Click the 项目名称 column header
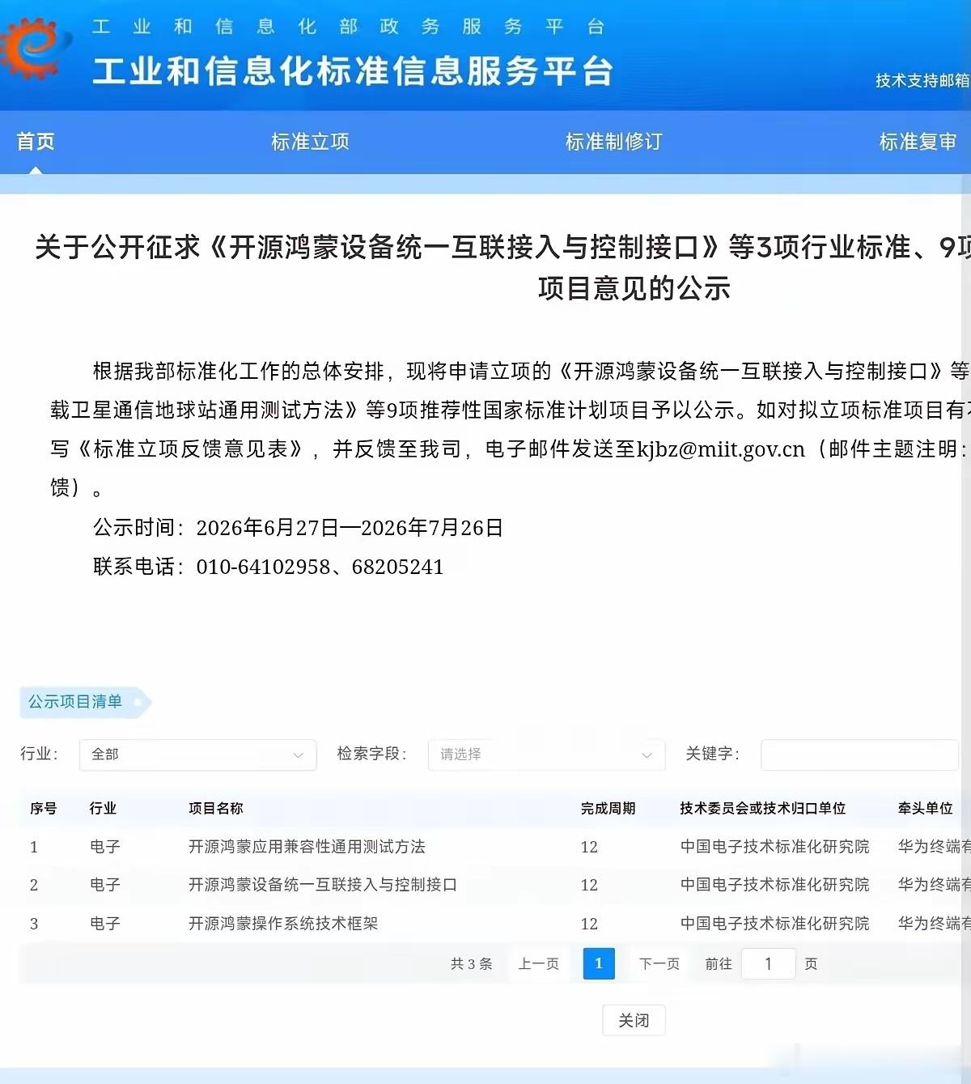 (216, 808)
